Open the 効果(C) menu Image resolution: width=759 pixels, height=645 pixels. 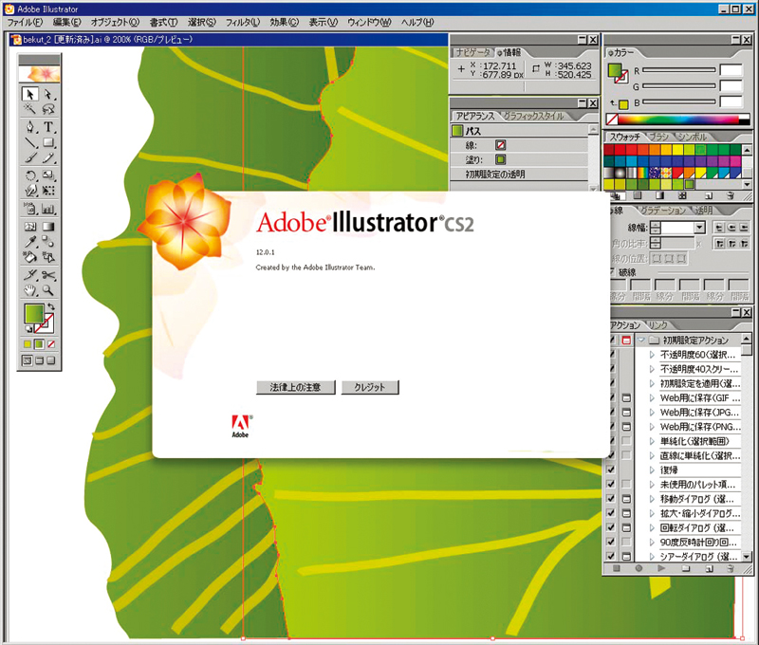click(284, 22)
